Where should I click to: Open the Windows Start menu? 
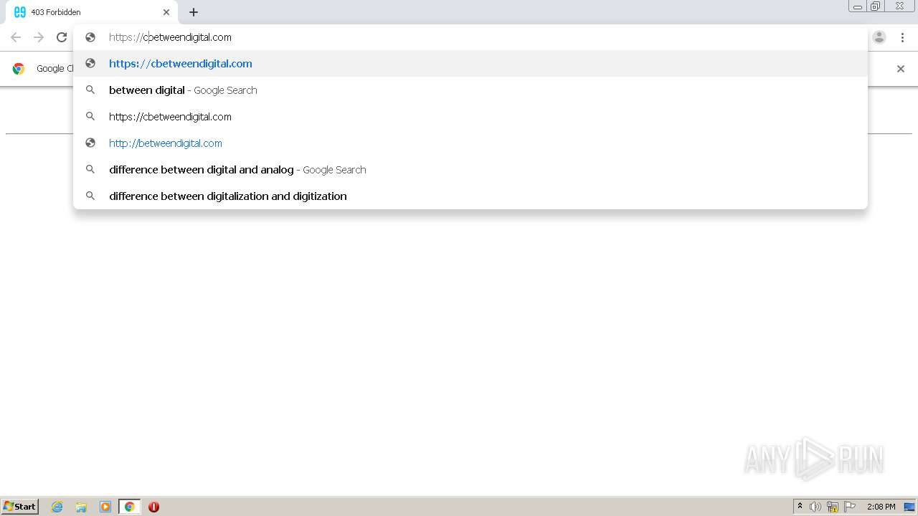(19, 507)
